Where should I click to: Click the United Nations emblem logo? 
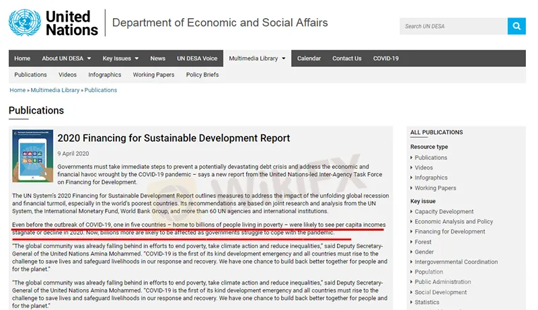(25, 23)
